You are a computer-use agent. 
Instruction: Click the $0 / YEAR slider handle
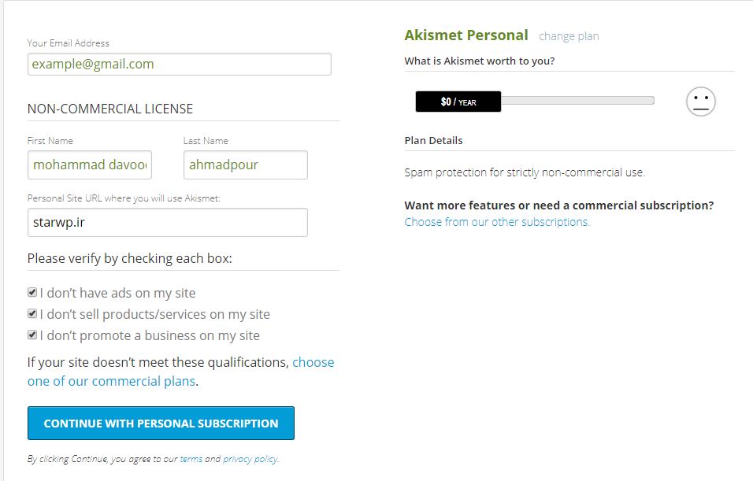tap(458, 102)
